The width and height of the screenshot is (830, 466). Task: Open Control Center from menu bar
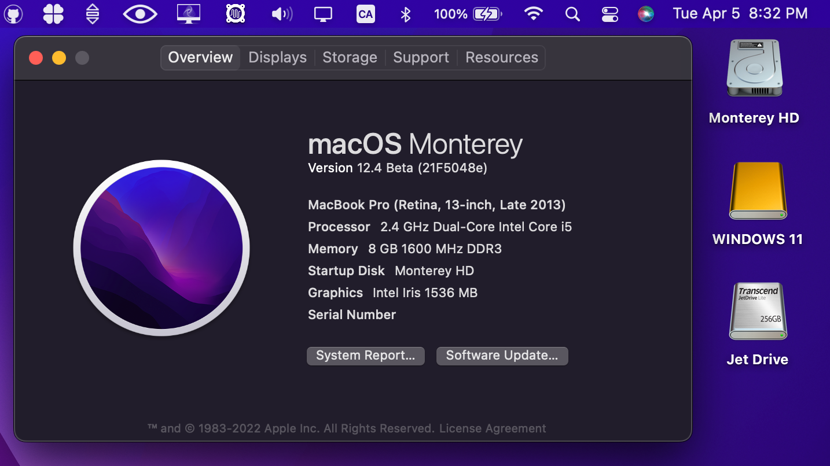point(610,14)
